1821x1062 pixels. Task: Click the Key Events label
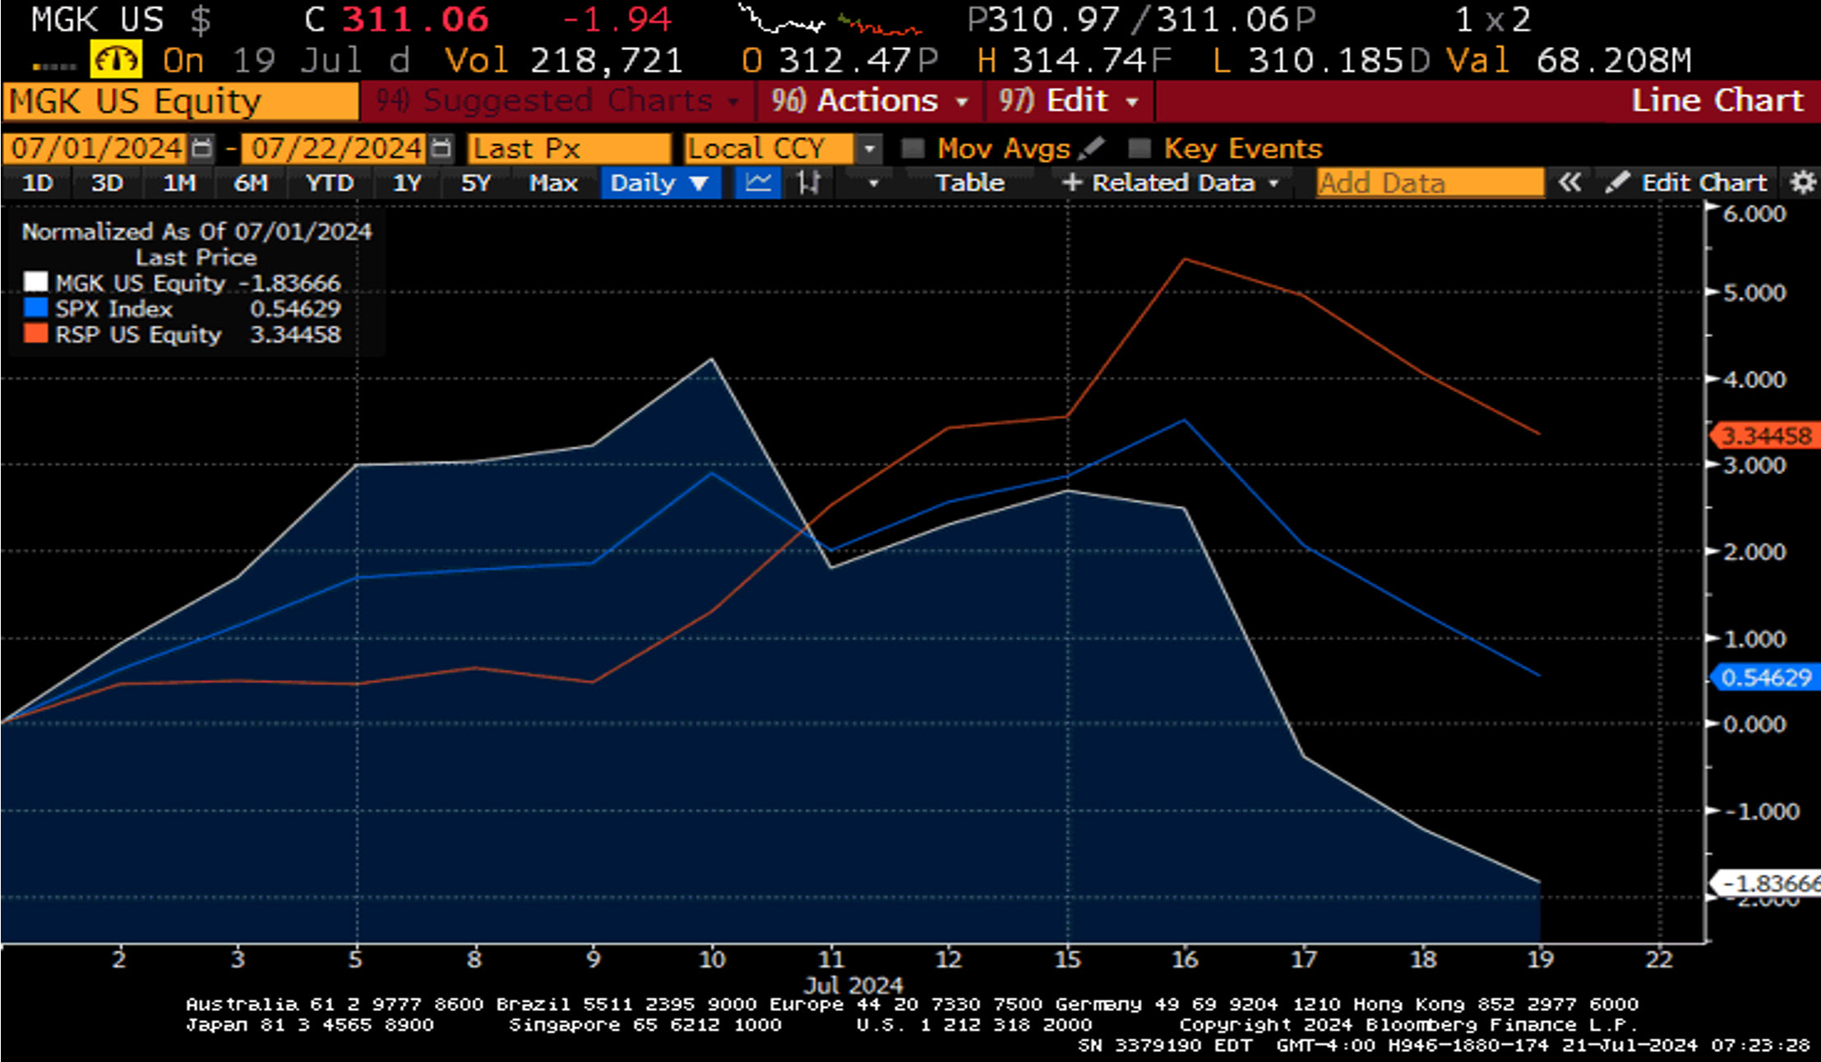1243,149
